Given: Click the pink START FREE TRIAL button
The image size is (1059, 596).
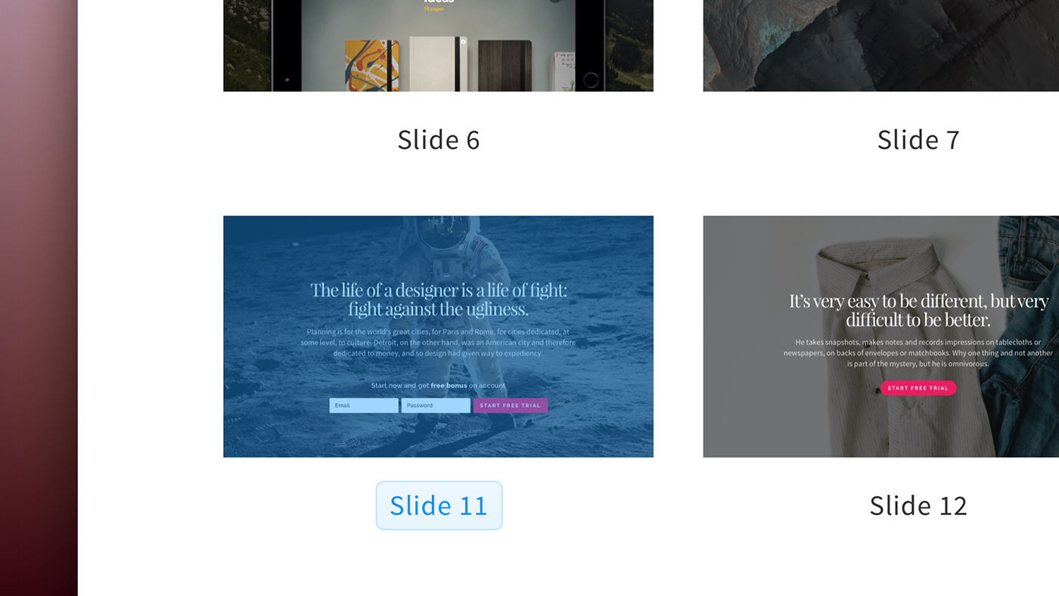Looking at the screenshot, I should click(918, 388).
